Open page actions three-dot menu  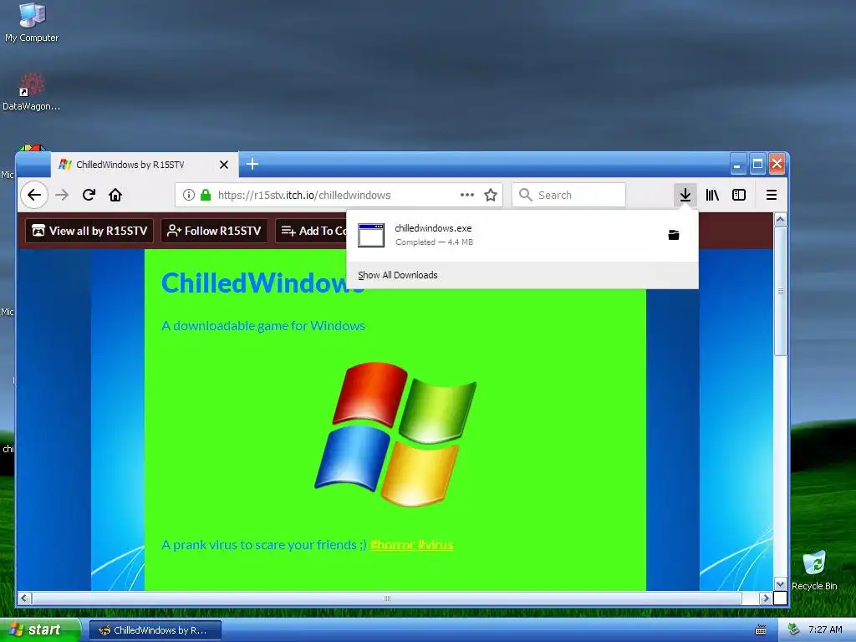(467, 195)
